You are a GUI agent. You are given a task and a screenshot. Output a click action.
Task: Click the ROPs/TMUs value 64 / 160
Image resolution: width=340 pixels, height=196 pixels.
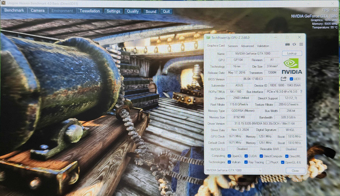235,92
